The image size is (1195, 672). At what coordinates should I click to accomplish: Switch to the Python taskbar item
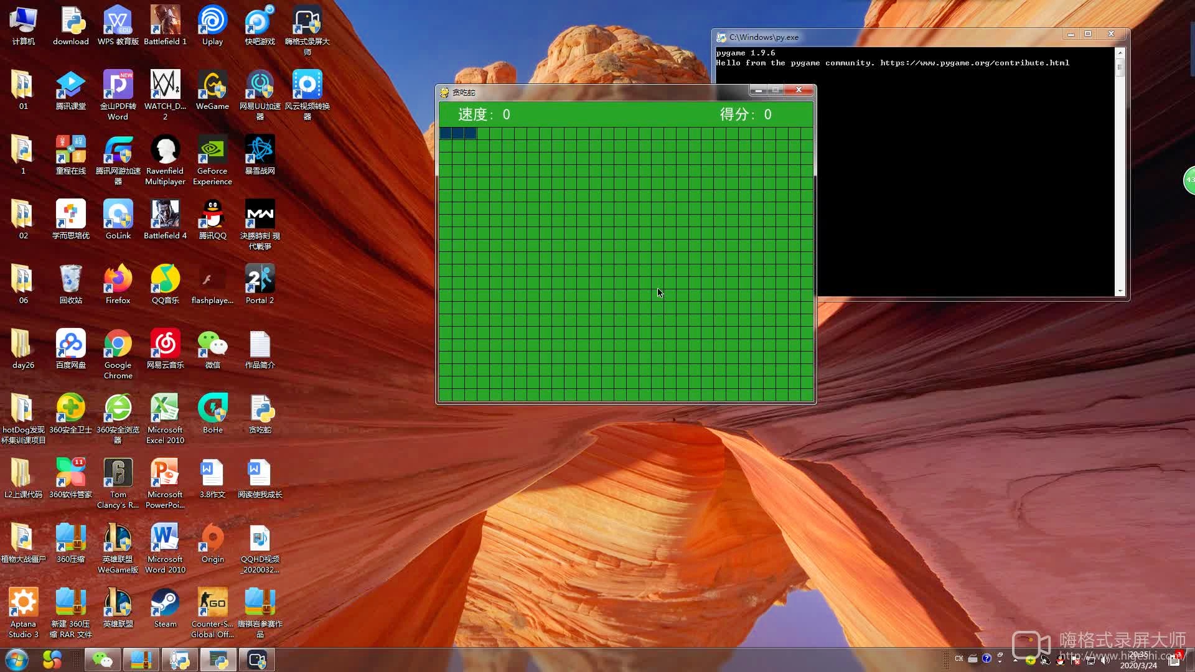pos(218,660)
